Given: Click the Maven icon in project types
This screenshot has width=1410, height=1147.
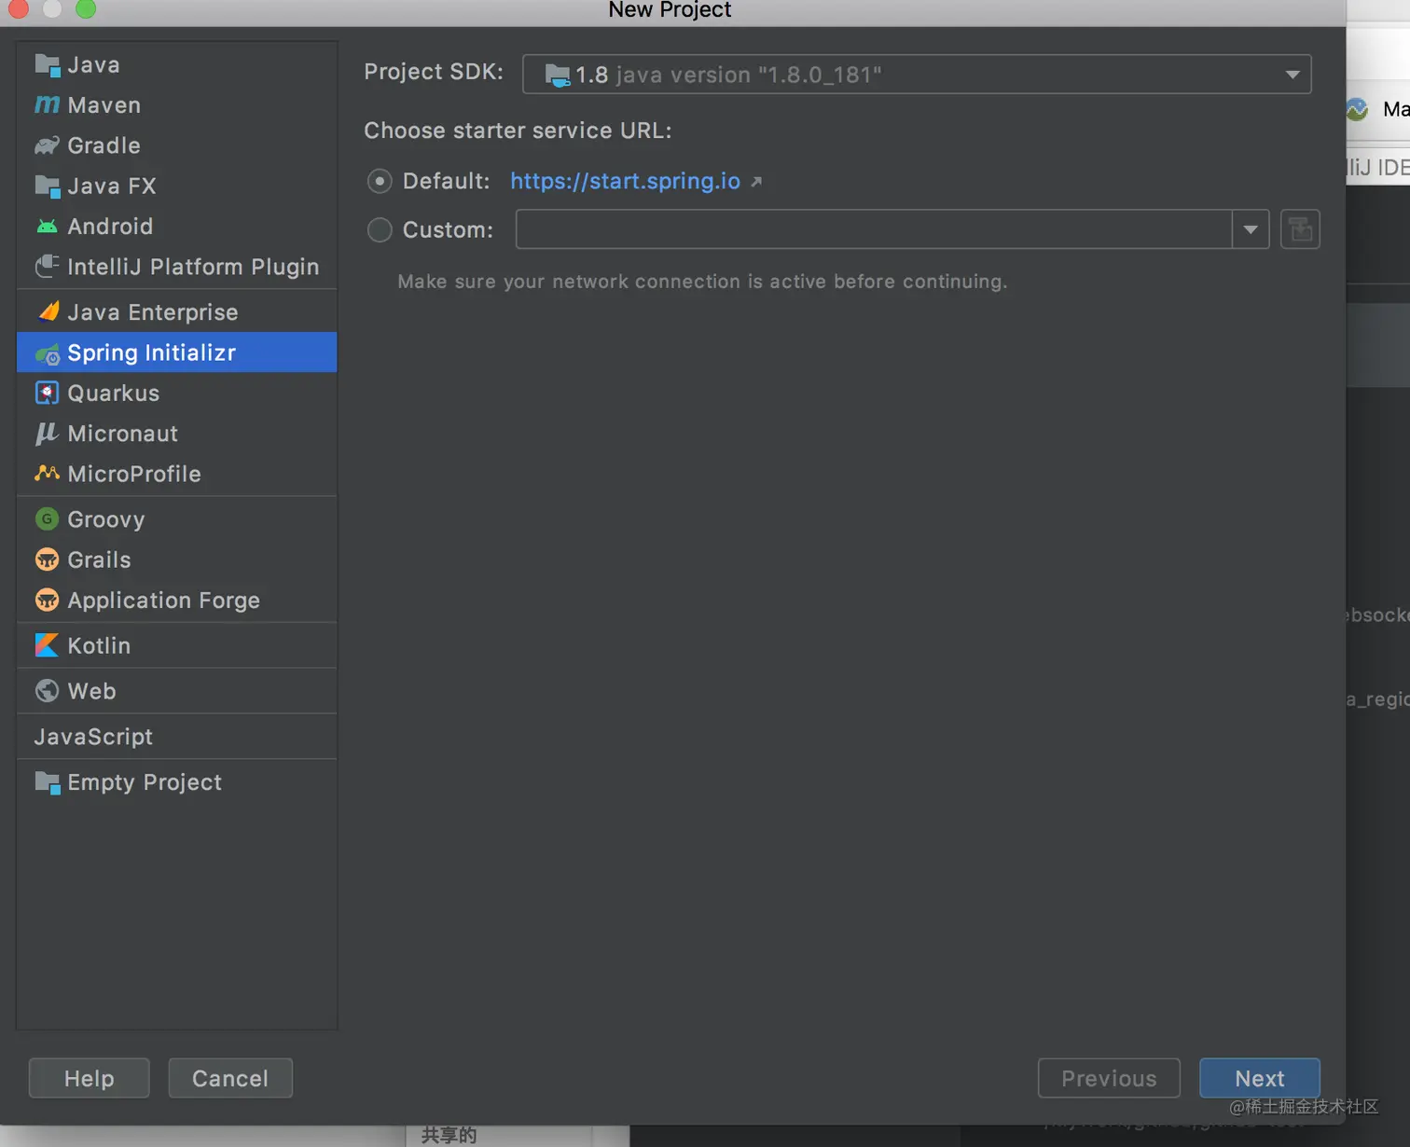Looking at the screenshot, I should [47, 105].
